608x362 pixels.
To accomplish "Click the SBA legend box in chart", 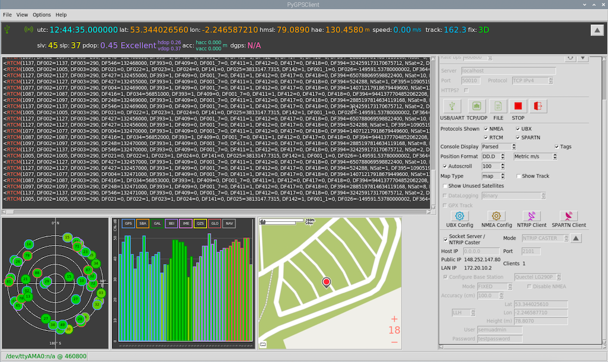I will coord(142,223).
